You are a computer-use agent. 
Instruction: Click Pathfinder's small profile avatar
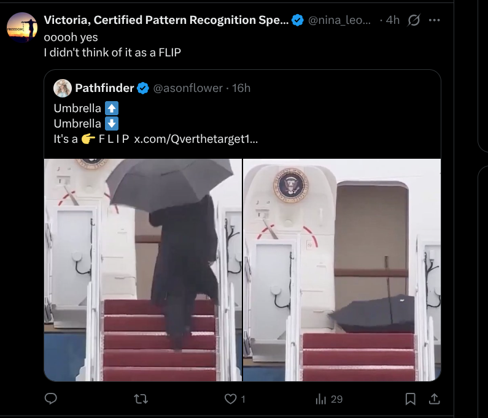pyautogui.click(x=62, y=88)
